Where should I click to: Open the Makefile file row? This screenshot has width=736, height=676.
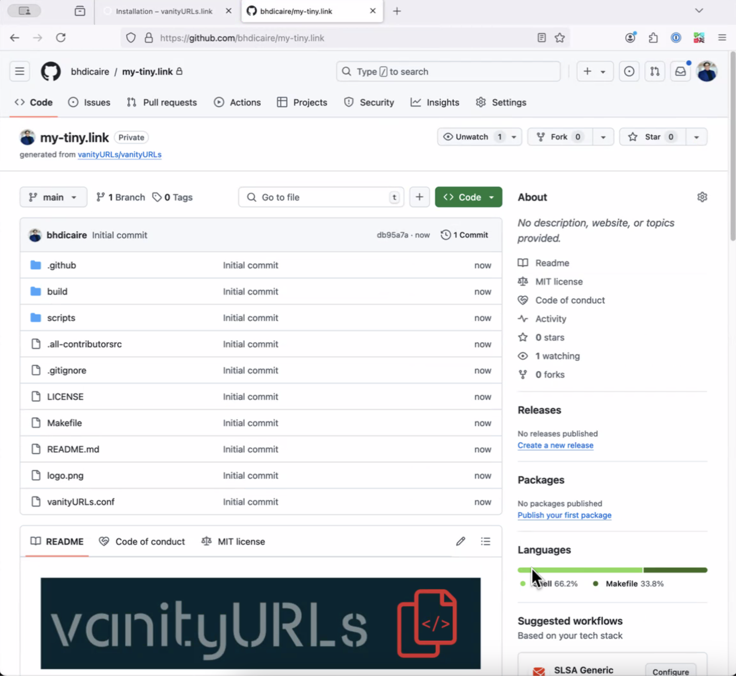click(x=261, y=423)
